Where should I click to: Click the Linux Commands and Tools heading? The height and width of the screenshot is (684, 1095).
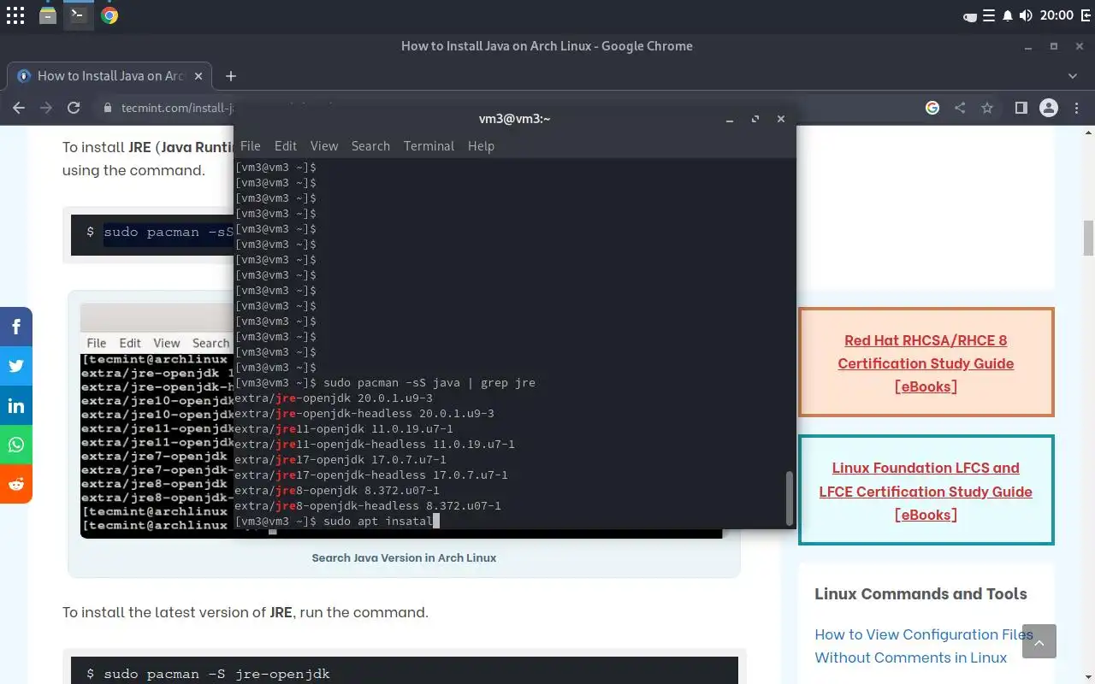[x=920, y=594]
